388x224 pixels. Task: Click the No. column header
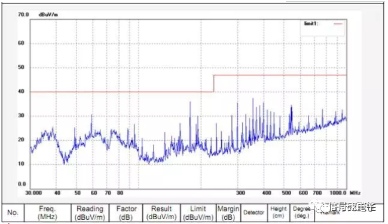click(x=13, y=213)
